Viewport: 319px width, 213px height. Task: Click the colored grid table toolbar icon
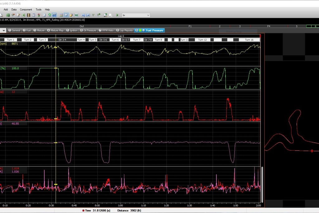[x=61, y=15]
